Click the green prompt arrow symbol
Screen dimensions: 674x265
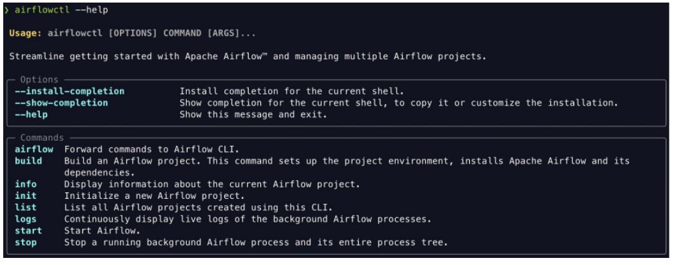[6, 10]
